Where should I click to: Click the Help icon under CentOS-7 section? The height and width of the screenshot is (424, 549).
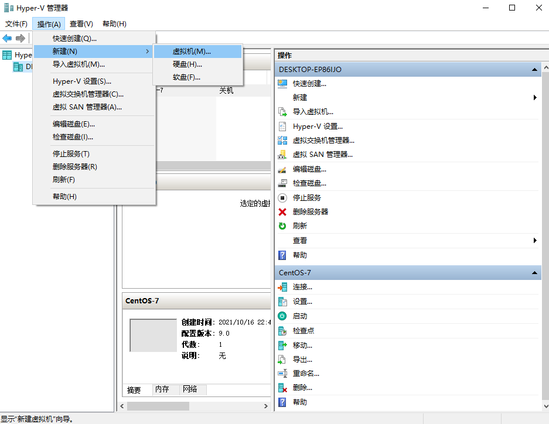pyautogui.click(x=282, y=402)
